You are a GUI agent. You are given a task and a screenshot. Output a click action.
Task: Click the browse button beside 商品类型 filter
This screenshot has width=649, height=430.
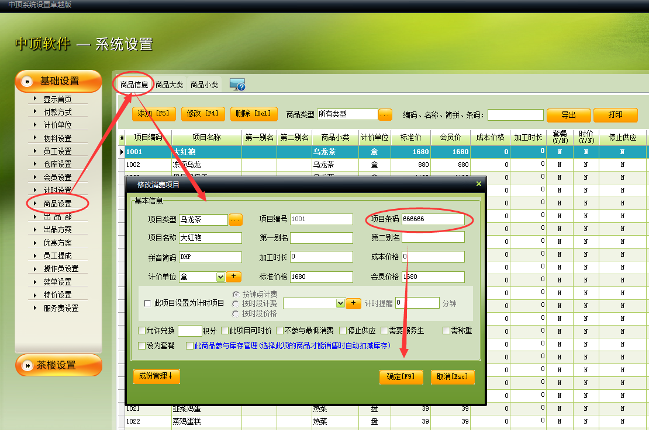pos(385,115)
